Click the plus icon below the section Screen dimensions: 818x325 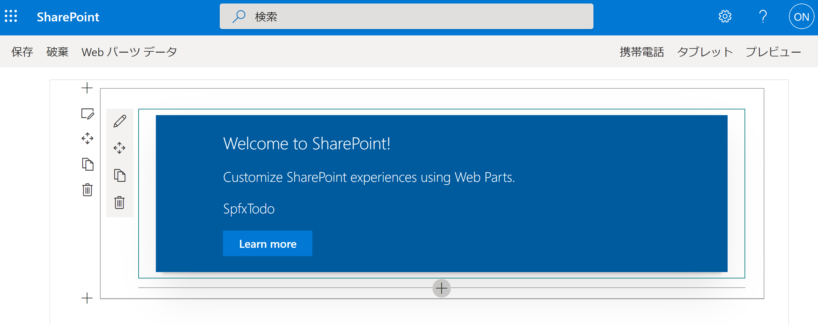(87, 298)
